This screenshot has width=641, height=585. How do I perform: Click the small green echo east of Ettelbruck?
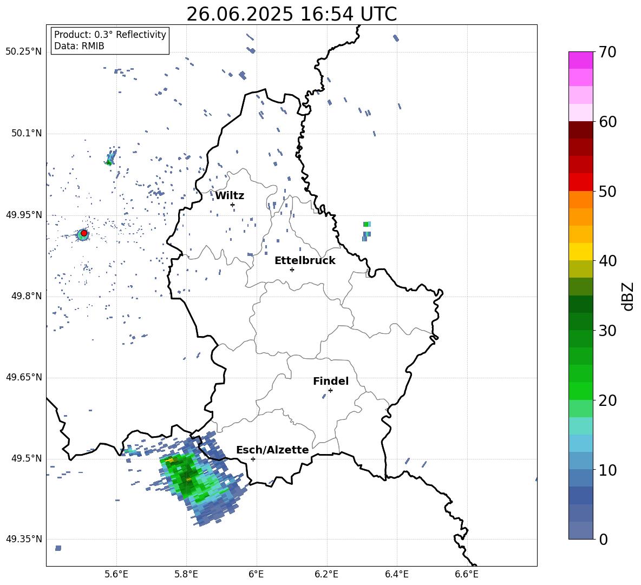tap(367, 224)
